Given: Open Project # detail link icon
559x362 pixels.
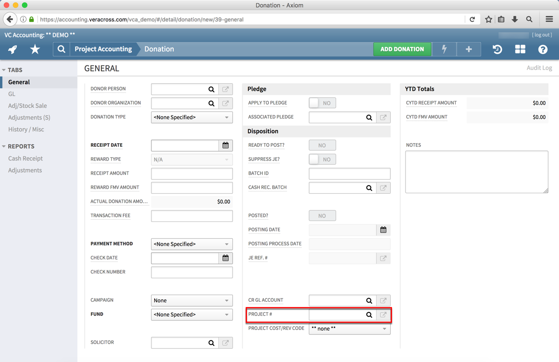Looking at the screenshot, I should [x=383, y=315].
